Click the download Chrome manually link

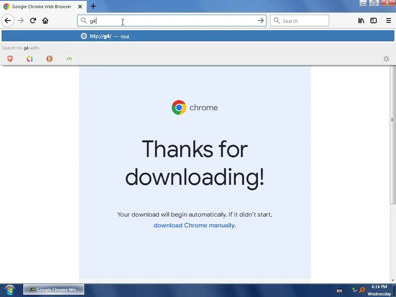[x=195, y=225]
